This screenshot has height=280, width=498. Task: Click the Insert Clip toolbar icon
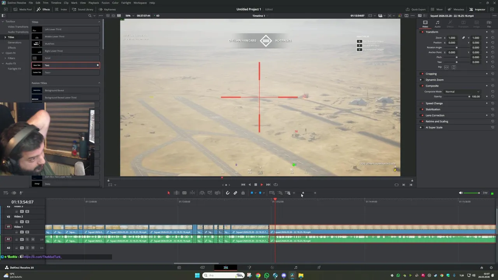point(202,193)
